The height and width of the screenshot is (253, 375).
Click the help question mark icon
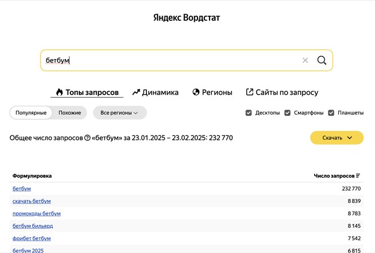[87, 138]
